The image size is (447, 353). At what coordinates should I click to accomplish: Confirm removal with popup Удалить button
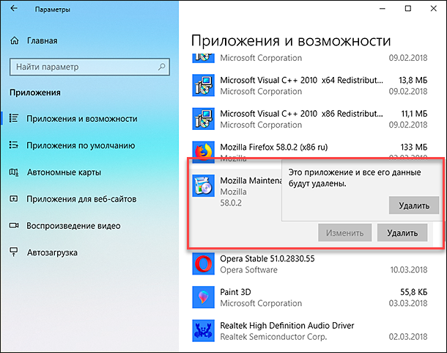coord(414,205)
